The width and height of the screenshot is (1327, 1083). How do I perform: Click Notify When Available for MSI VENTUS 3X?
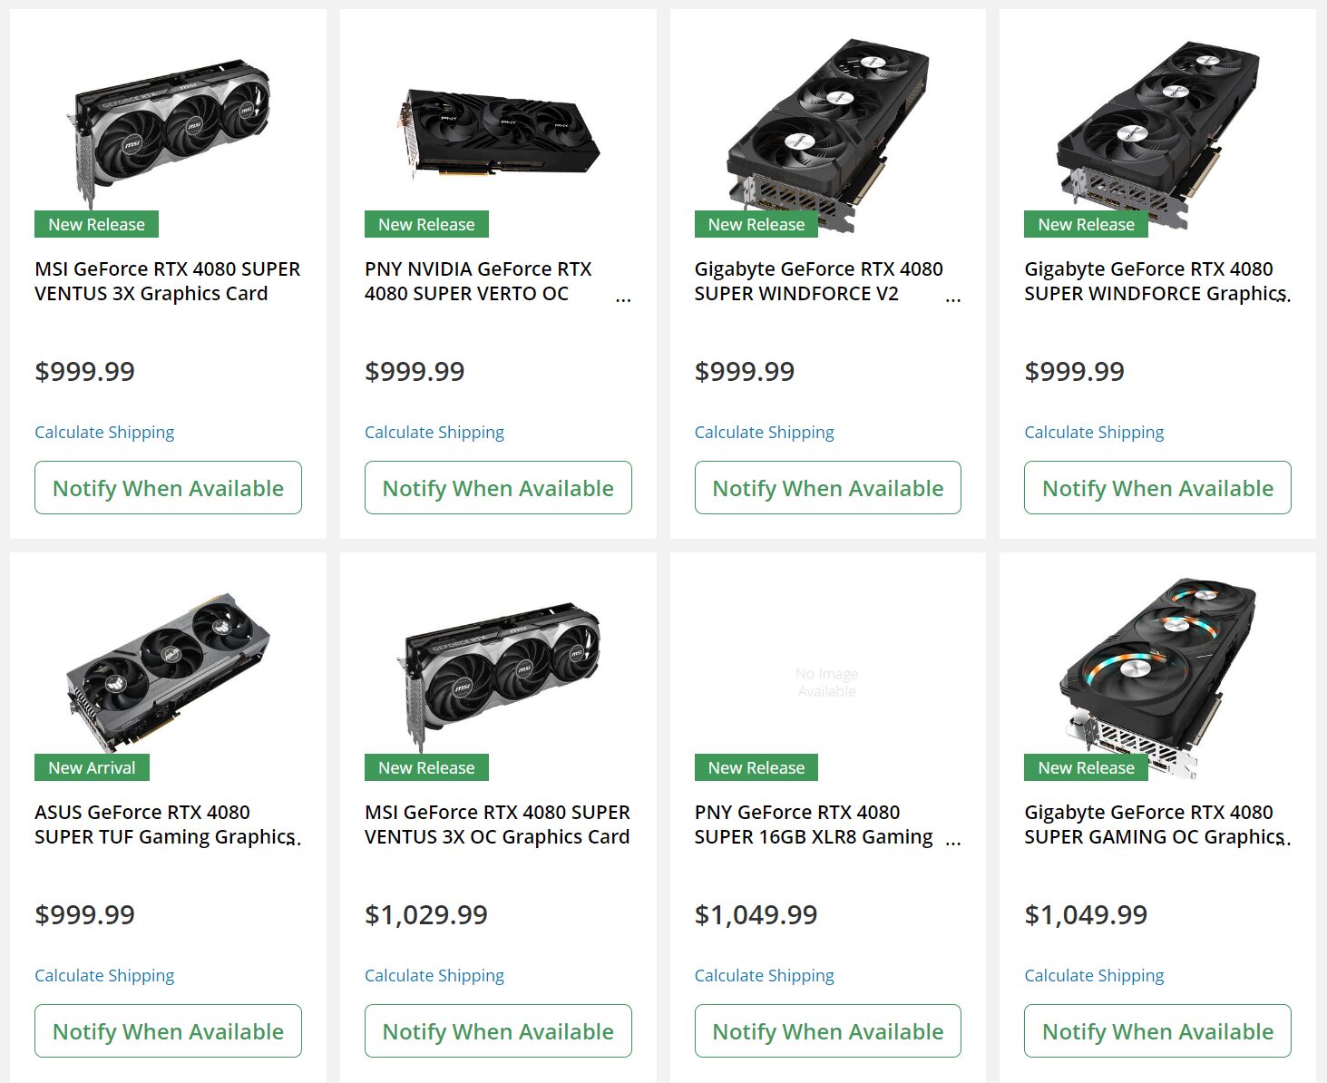coord(168,488)
